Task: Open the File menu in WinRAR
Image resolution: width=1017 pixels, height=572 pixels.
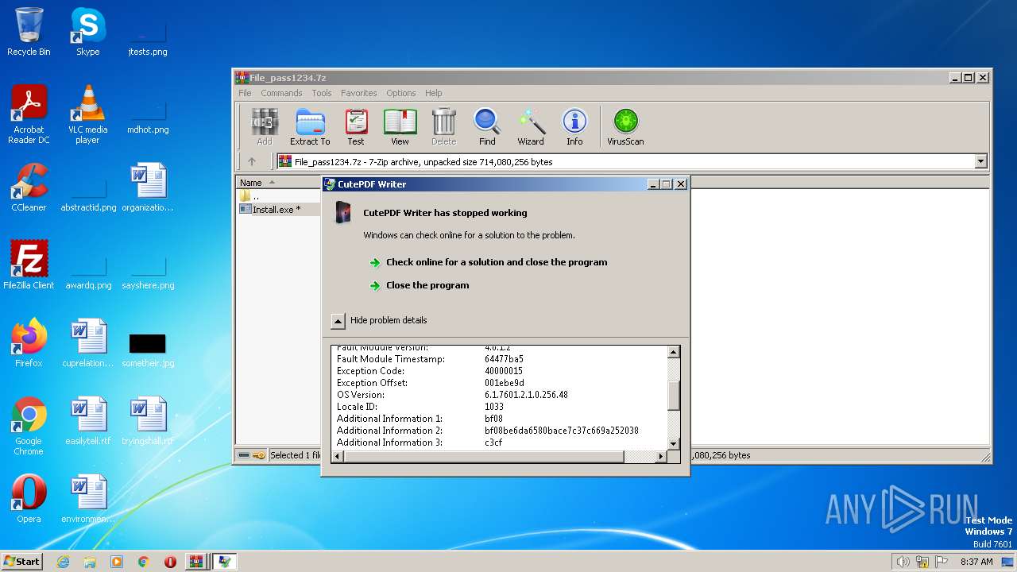Action: click(245, 93)
